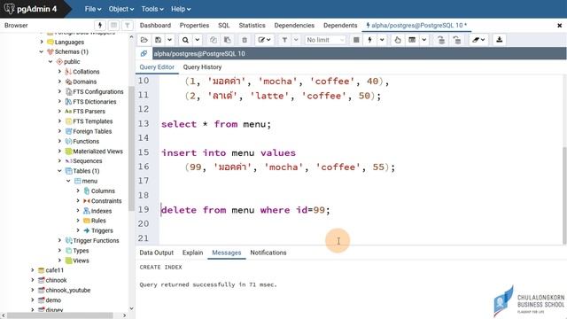The image size is (567, 319).
Task: Switch to the SQL tab
Action: (x=224, y=26)
